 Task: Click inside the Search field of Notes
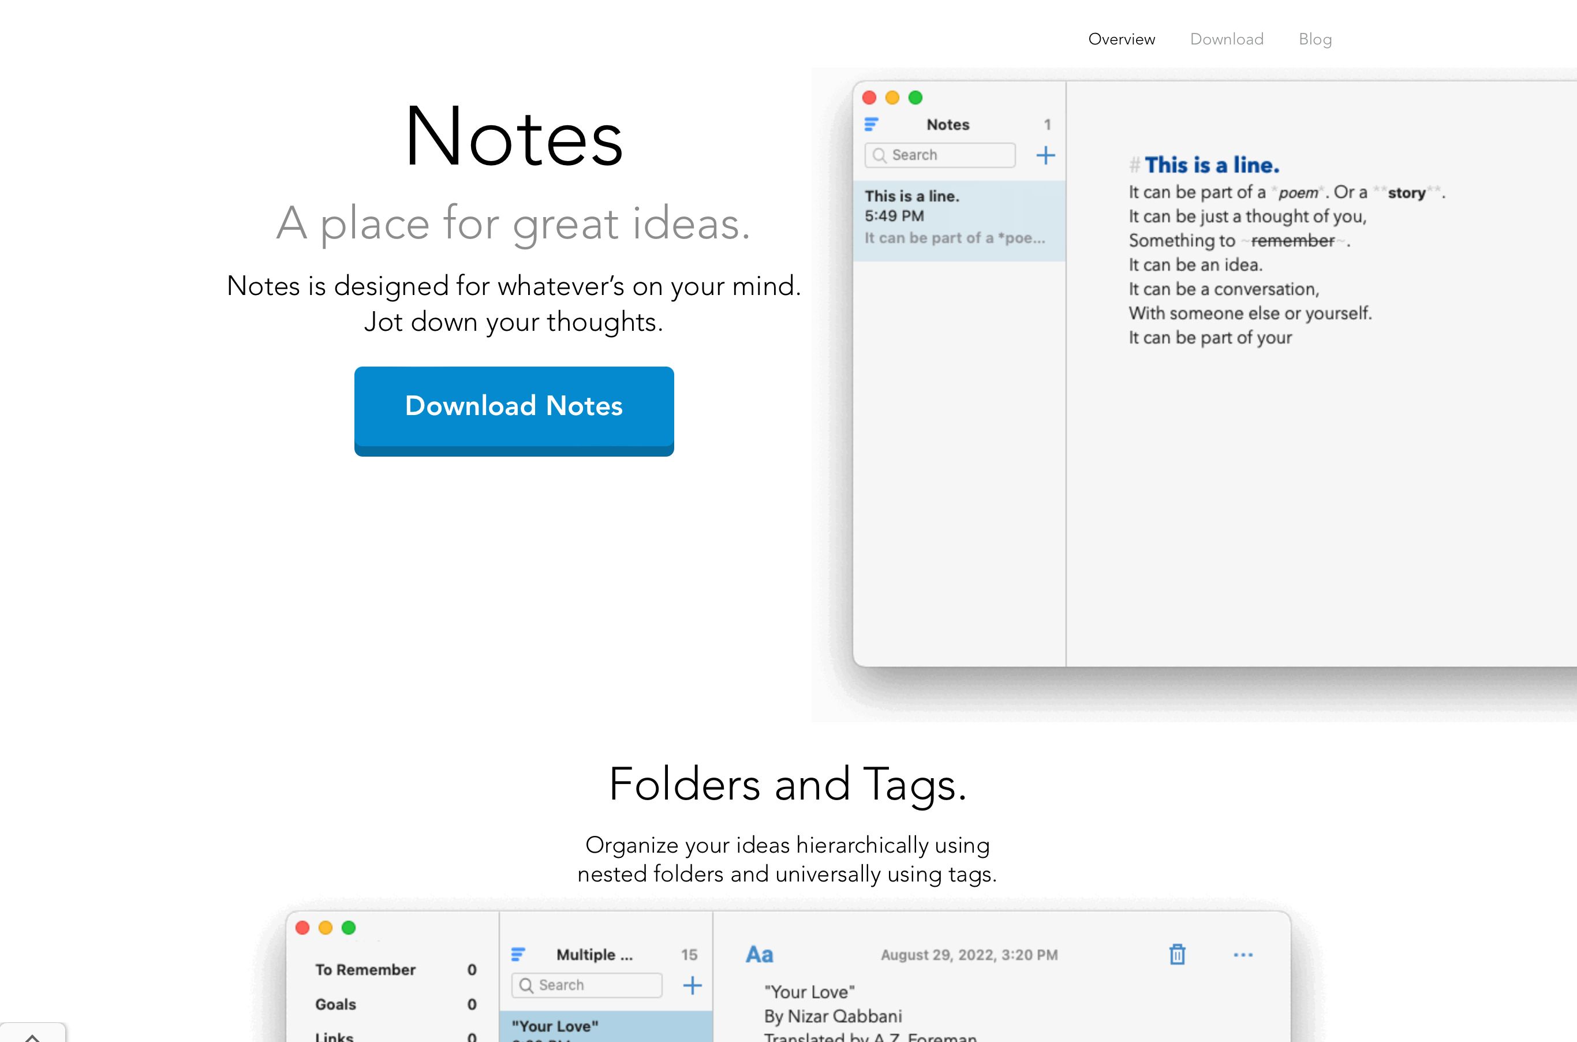[940, 155]
